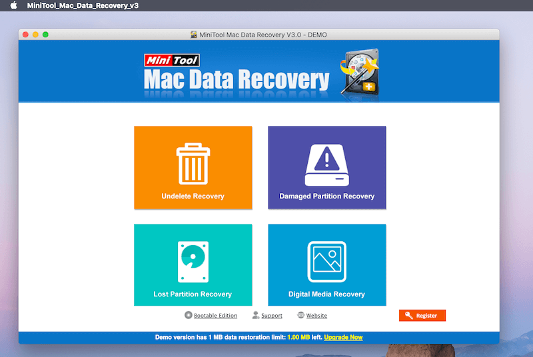Click the trash can icon
Viewport: 533px width, 357px height.
pyautogui.click(x=193, y=164)
